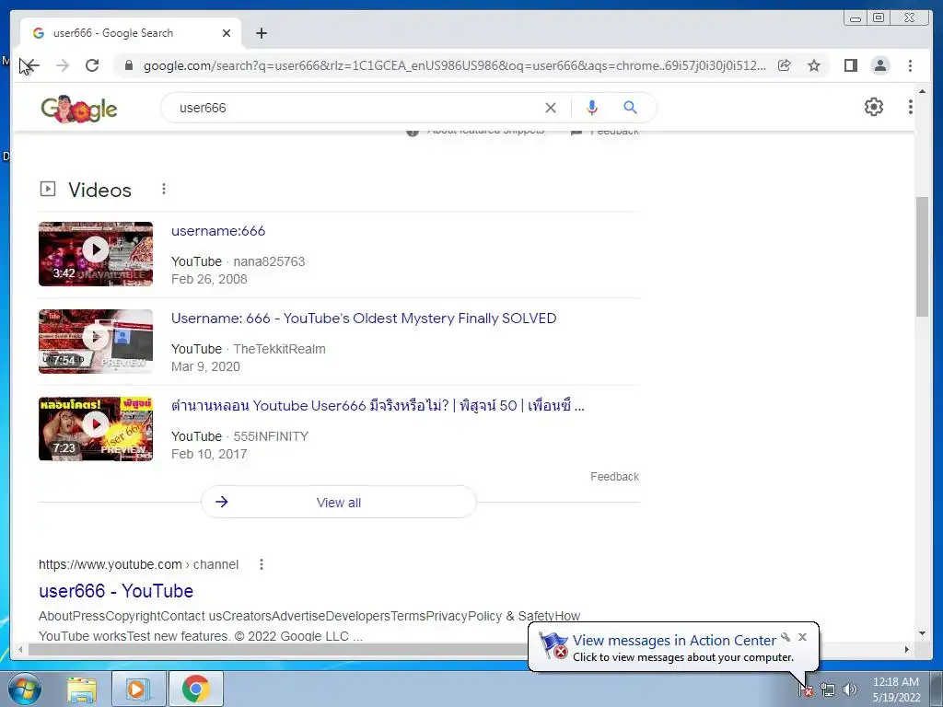
Task: Click the Chrome taskbar icon
Action: click(x=195, y=689)
